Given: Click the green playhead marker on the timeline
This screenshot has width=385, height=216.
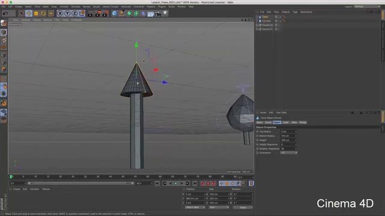Looking at the screenshot, I should 11,176.
